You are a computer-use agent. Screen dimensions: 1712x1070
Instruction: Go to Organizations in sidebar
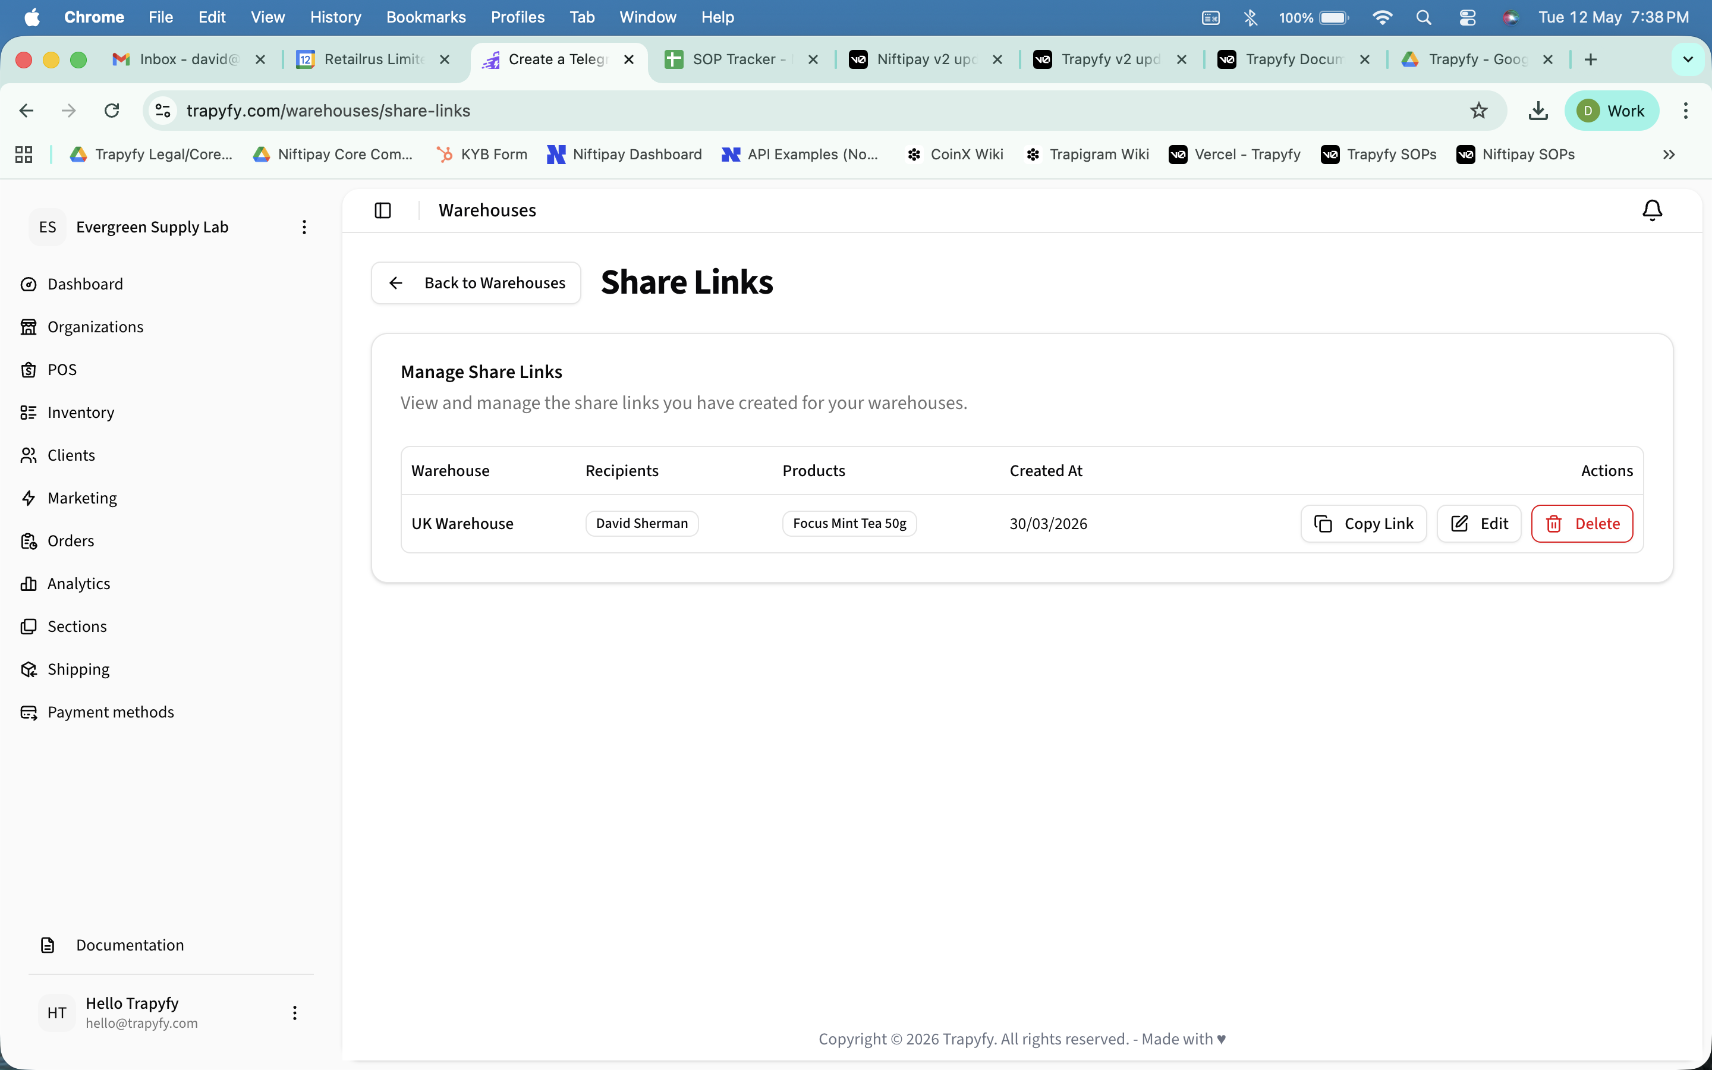pyautogui.click(x=95, y=326)
